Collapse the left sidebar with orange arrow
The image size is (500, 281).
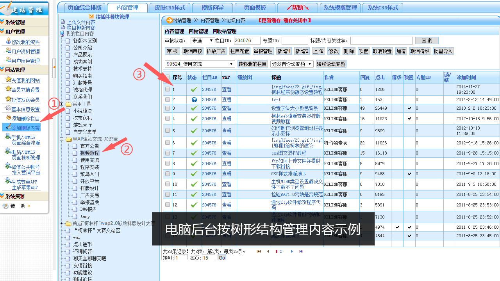pos(54,67)
